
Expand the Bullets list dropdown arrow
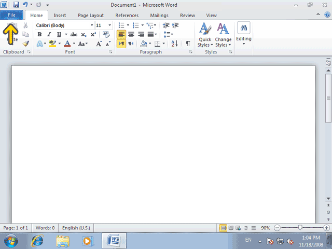(x=128, y=25)
